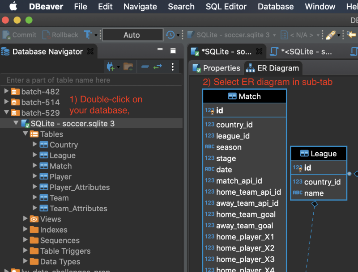Select the Sequences folder
This screenshot has height=272, width=358.
click(60, 240)
